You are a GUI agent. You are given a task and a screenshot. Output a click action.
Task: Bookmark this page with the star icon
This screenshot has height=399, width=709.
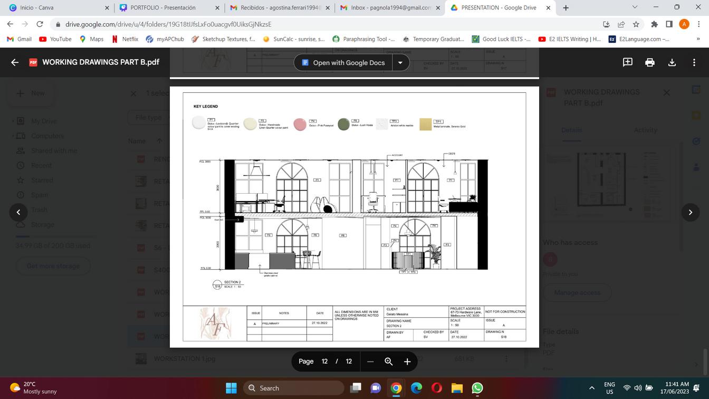[x=636, y=24]
